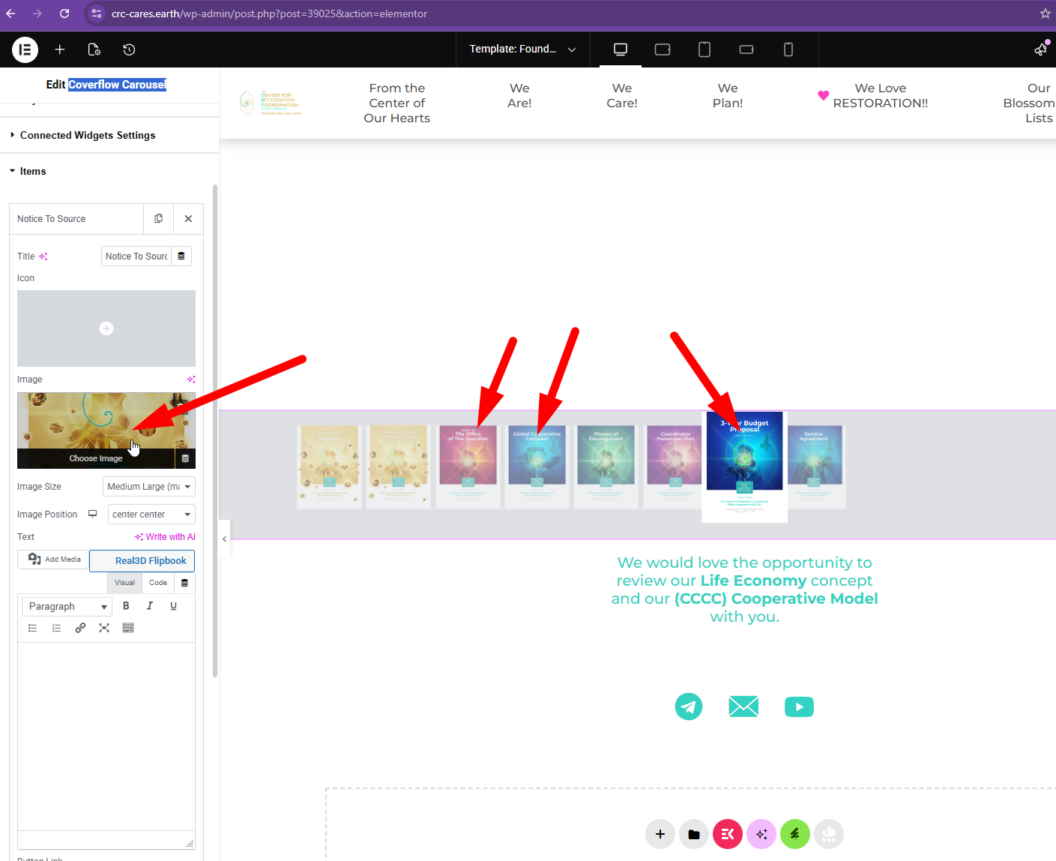Open the We Plan! menu item
This screenshot has width=1056, height=861.
[x=728, y=96]
